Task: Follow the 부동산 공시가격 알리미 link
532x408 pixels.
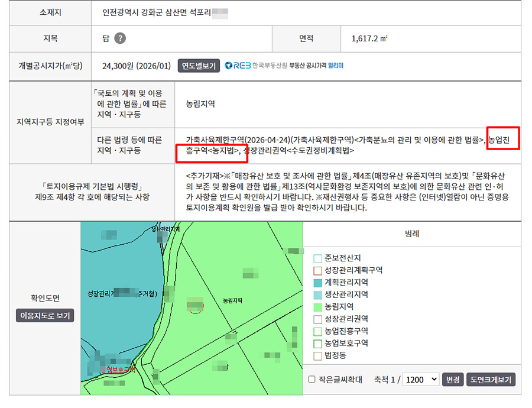Action: (316, 66)
